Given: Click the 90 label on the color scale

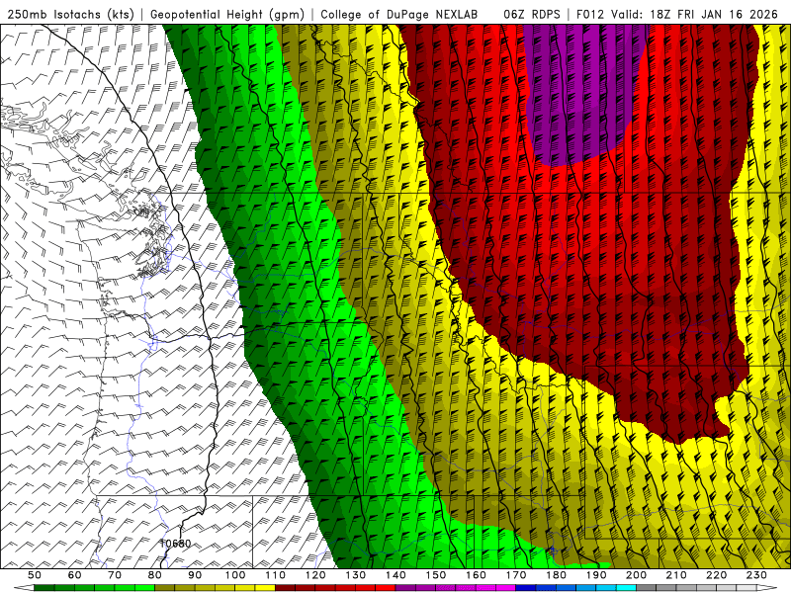Looking at the screenshot, I should click(x=195, y=575).
